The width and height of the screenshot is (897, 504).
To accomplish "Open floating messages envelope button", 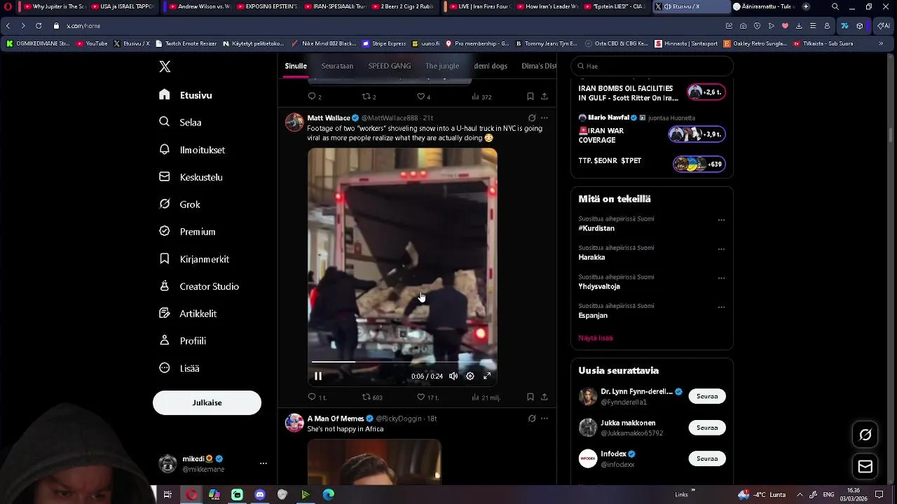I will (865, 466).
